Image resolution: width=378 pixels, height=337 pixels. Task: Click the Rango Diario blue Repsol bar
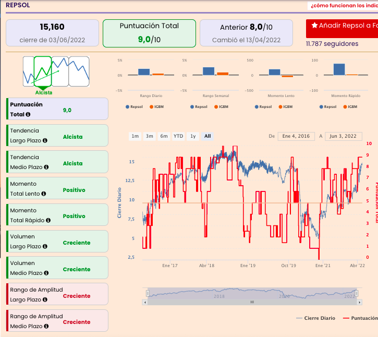(x=144, y=72)
